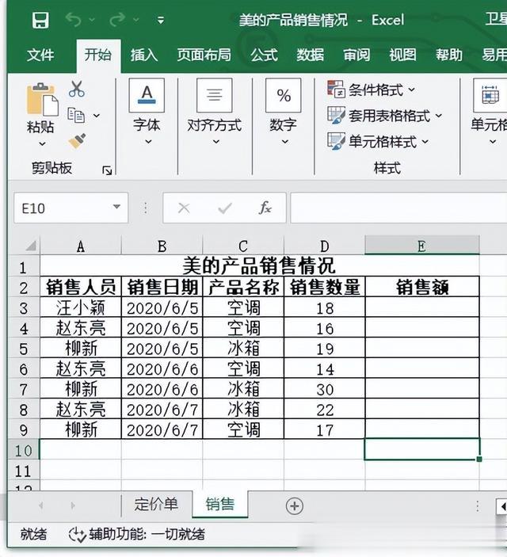Select column D header
The image size is (507, 557).
tap(324, 246)
